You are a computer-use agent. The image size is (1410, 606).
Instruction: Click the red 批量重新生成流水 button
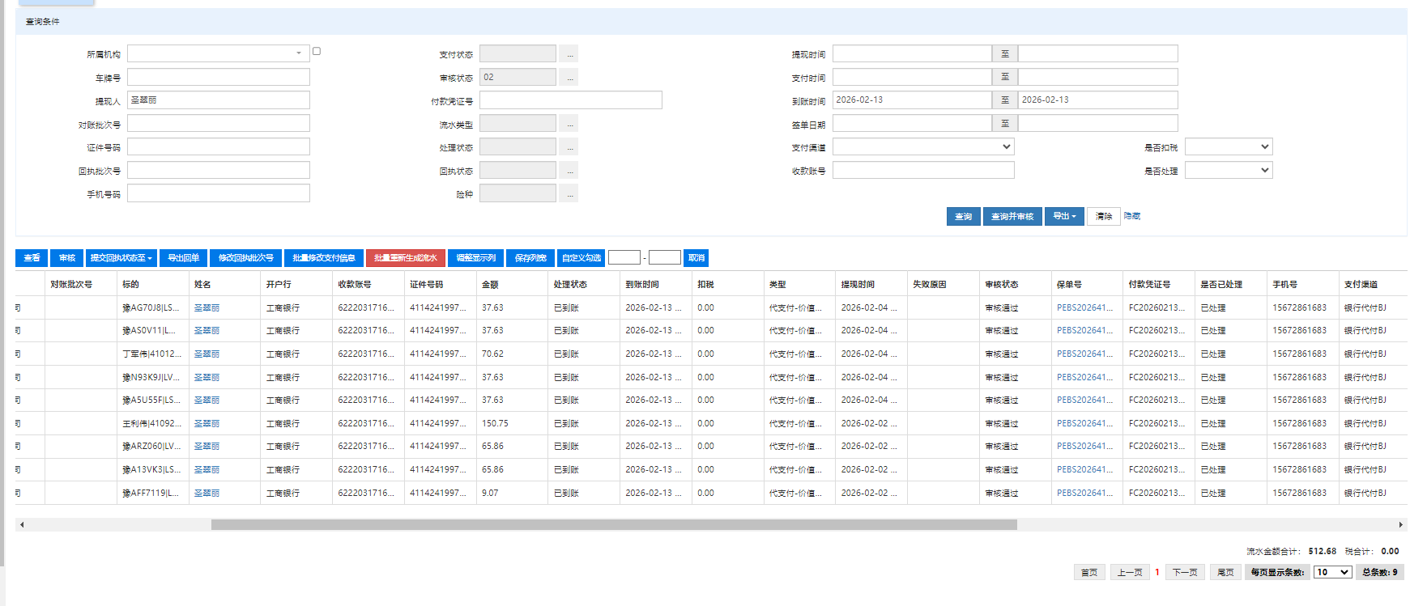405,258
